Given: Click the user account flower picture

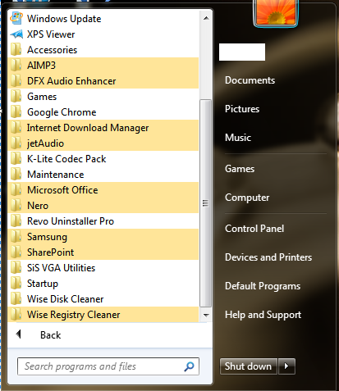Looking at the screenshot, I should (276, 13).
